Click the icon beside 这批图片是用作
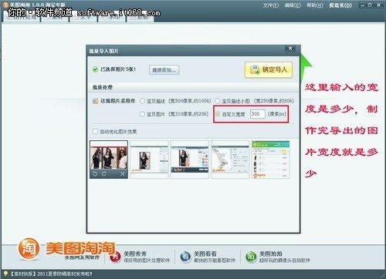This screenshot has width=386, height=279. point(95,101)
